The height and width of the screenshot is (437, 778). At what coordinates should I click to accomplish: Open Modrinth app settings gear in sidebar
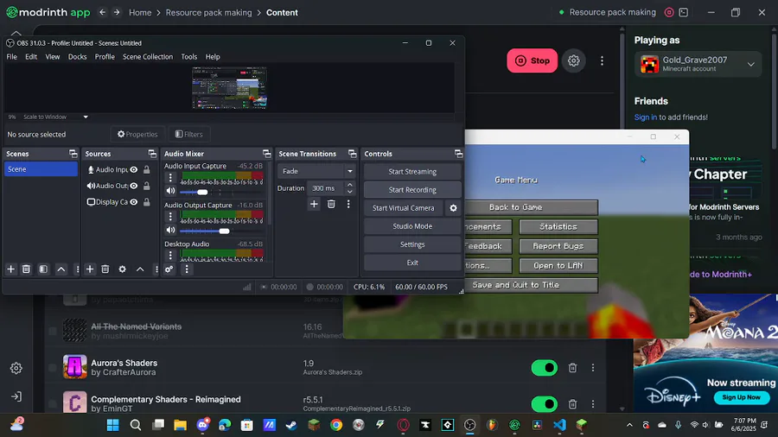pyautogui.click(x=16, y=368)
